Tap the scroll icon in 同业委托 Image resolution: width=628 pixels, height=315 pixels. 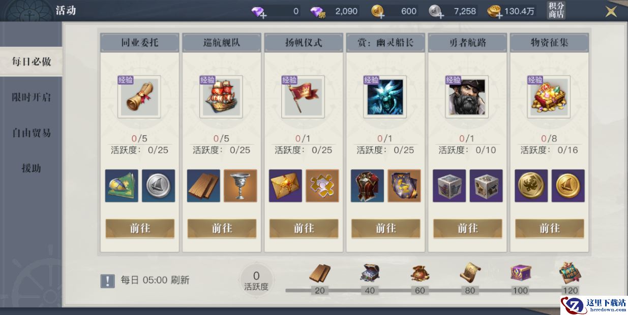tap(139, 97)
